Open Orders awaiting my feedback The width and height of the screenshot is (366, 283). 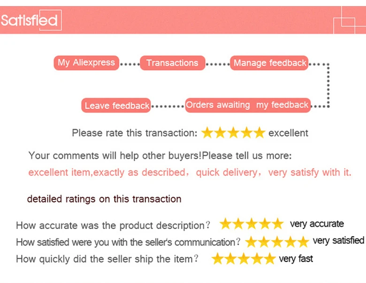coord(247,105)
